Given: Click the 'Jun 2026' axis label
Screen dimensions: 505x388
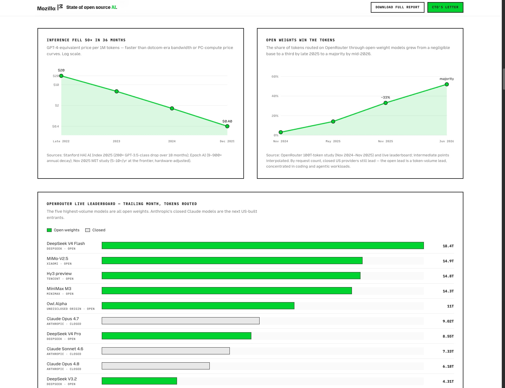Looking at the screenshot, I should tap(447, 141).
